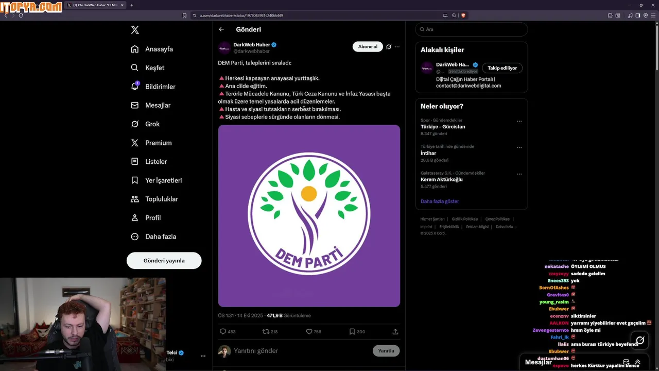659x371 pixels.
Task: Bookmark page via address bar icon
Action: [185, 15]
